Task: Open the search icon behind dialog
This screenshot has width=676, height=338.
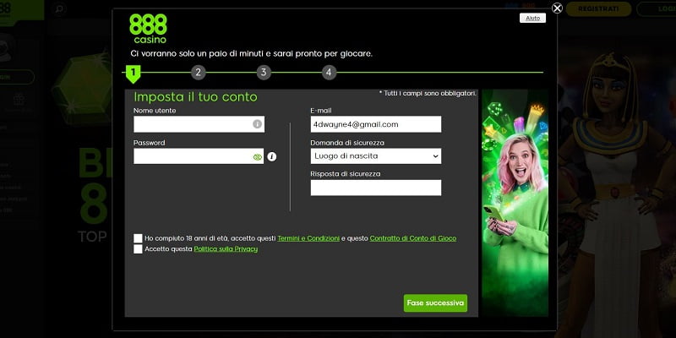Action: point(59,8)
